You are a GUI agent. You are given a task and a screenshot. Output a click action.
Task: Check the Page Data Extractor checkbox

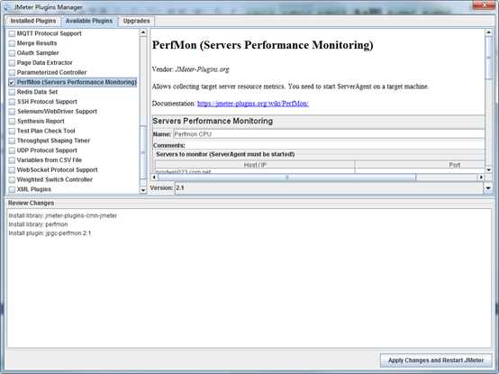(x=12, y=63)
